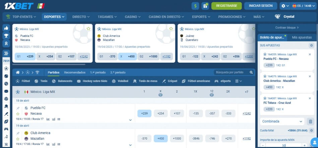Open bet slip settings gear near Sus Apuestas

[311, 45]
